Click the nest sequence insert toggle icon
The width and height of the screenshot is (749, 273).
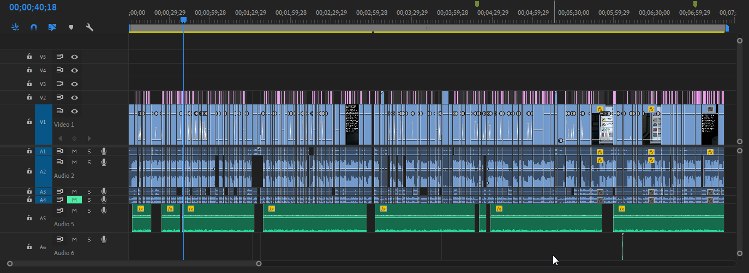(15, 27)
